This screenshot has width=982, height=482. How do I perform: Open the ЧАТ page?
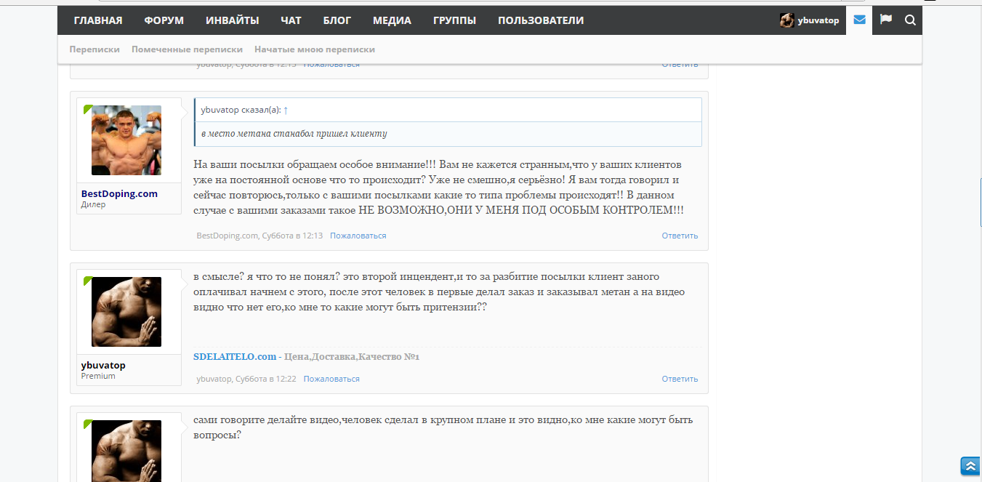(x=291, y=20)
